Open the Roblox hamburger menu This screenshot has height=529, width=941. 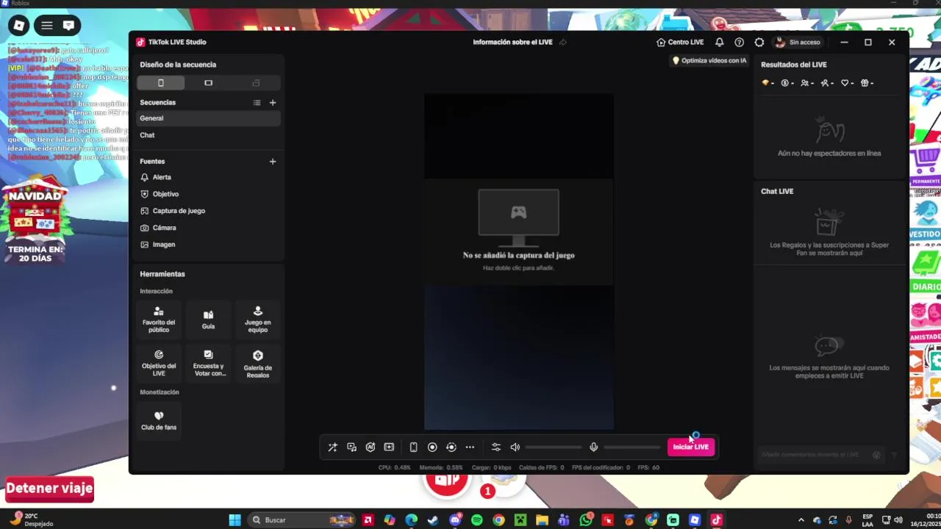[x=46, y=26]
